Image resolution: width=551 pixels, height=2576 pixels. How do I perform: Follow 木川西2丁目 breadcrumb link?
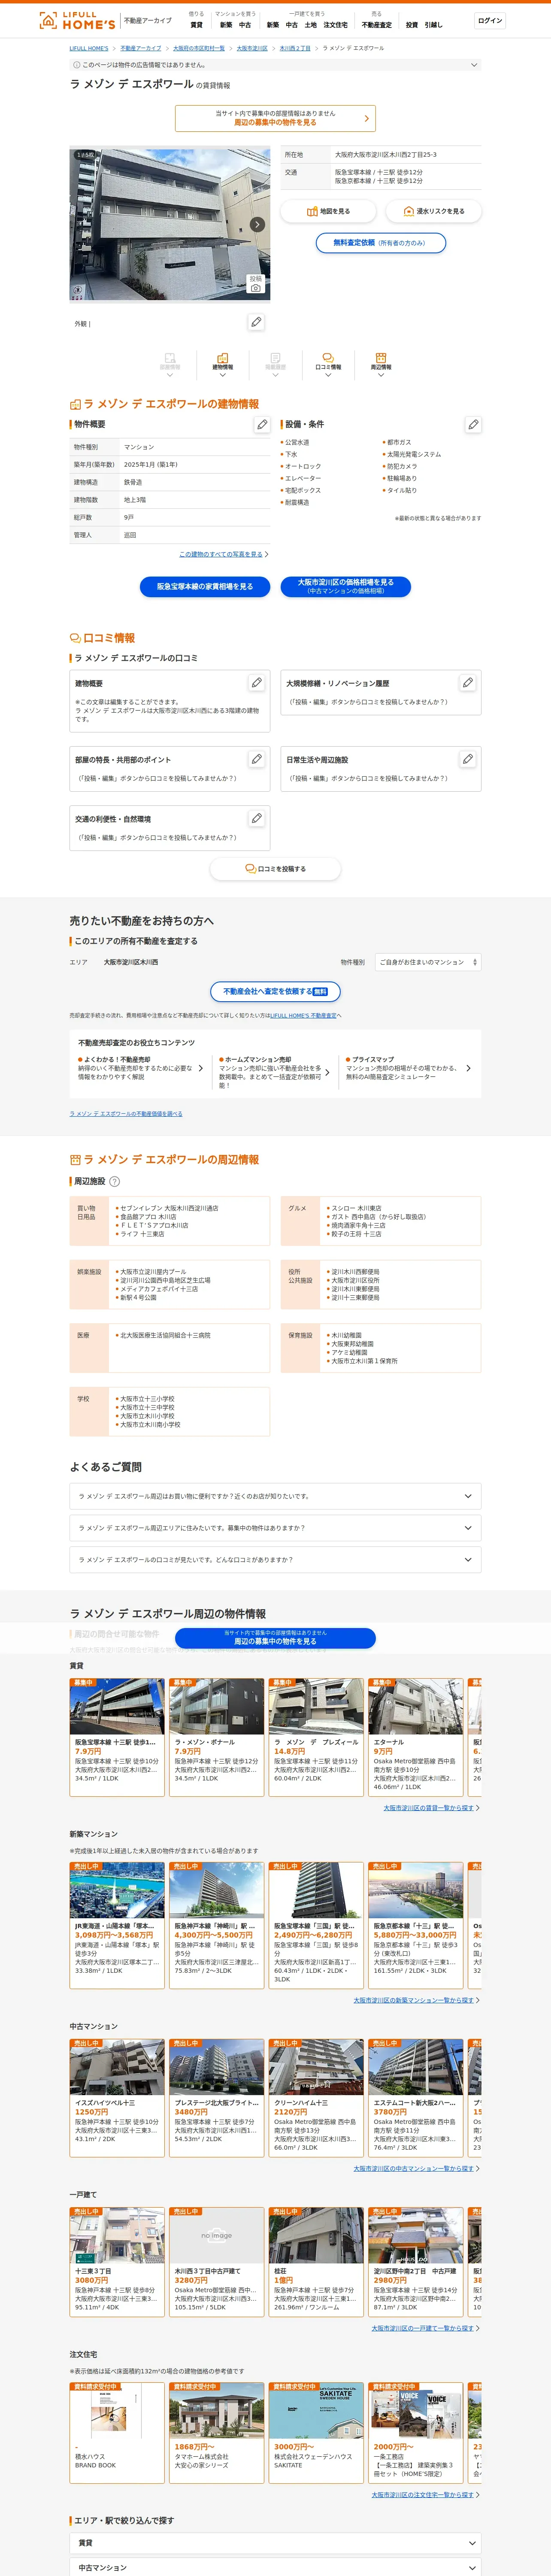pos(295,48)
